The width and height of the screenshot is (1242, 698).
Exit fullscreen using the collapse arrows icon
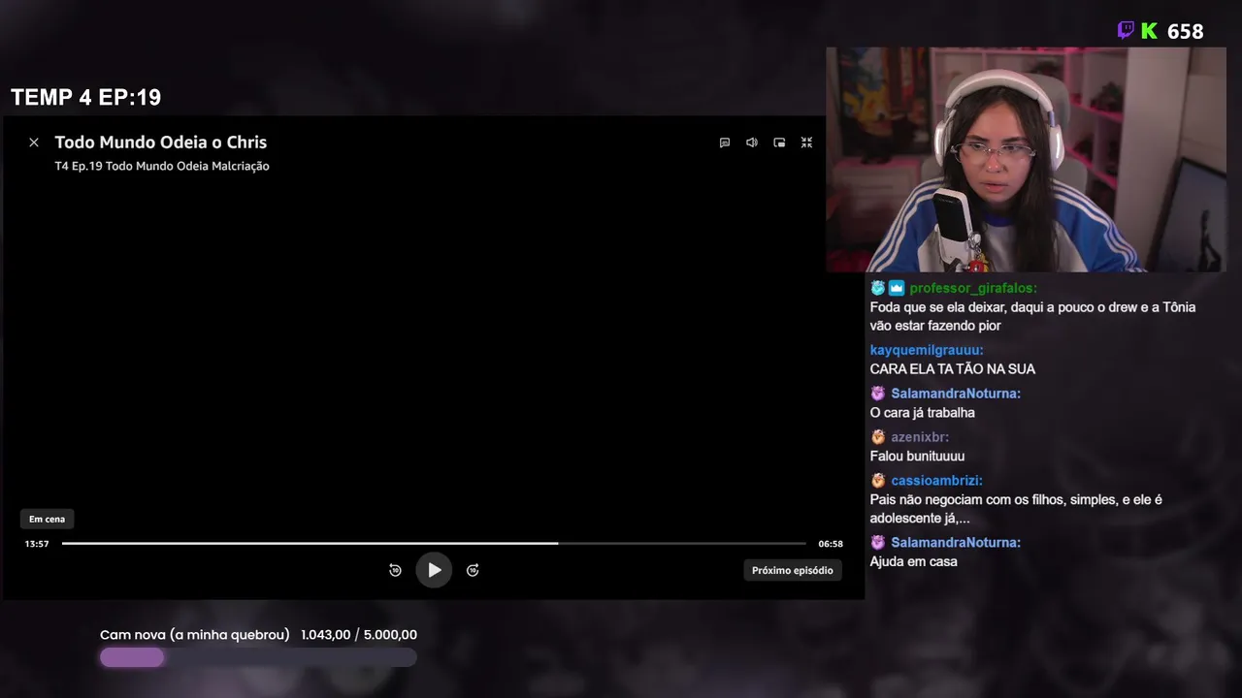coord(806,143)
